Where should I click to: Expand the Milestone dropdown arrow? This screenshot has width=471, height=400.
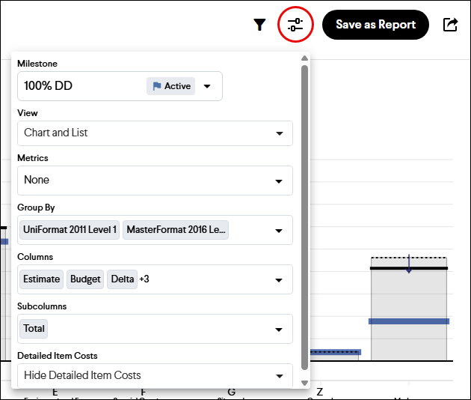(208, 86)
